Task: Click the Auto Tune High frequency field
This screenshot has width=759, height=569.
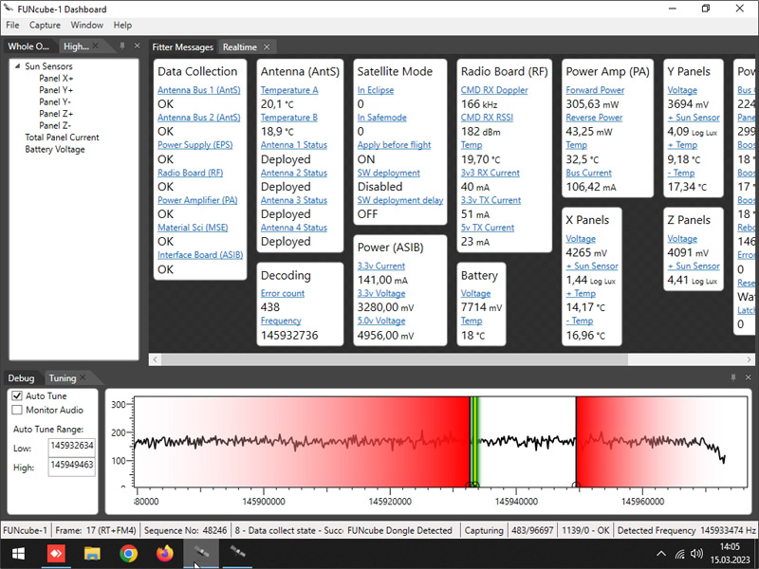Action: pyautogui.click(x=72, y=465)
